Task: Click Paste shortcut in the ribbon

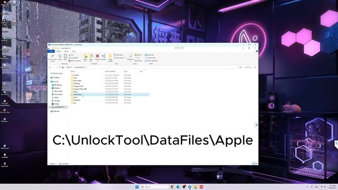Action: point(74,61)
